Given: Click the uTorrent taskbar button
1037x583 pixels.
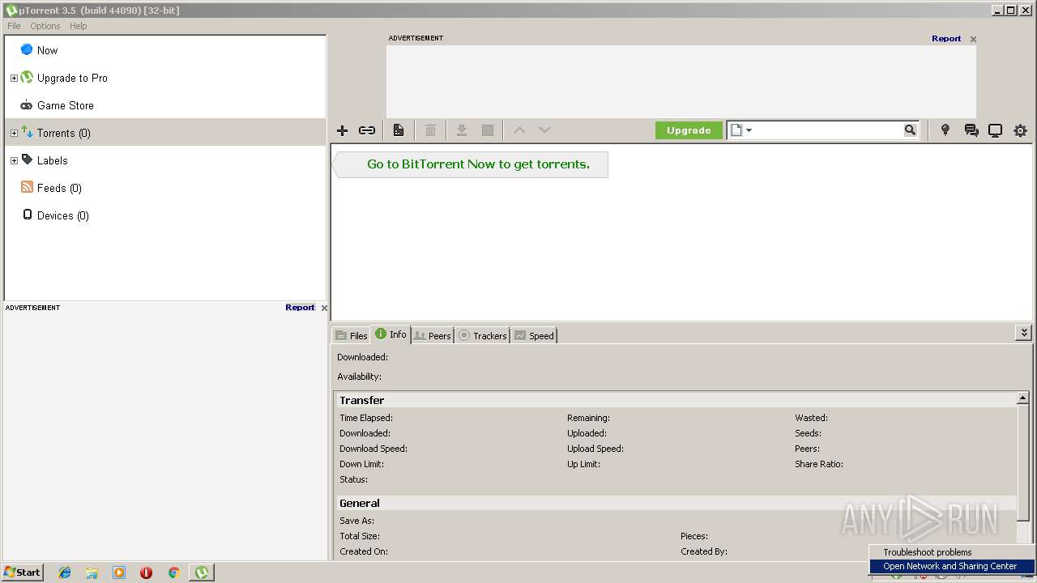Looking at the screenshot, I should pos(201,572).
